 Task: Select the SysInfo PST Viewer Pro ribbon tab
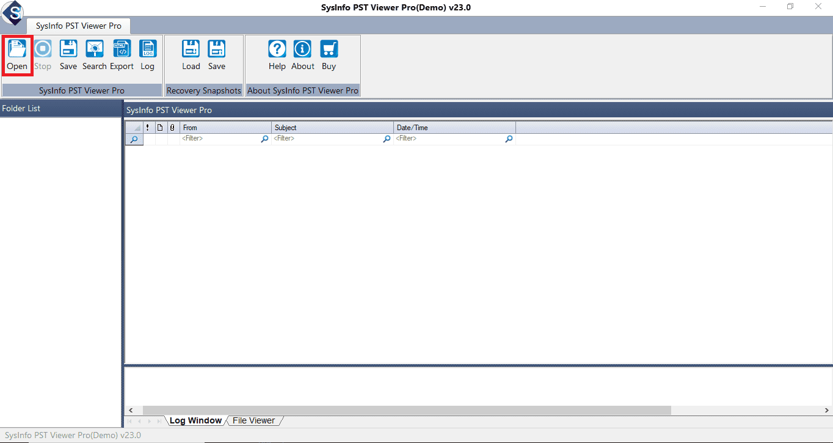click(78, 26)
